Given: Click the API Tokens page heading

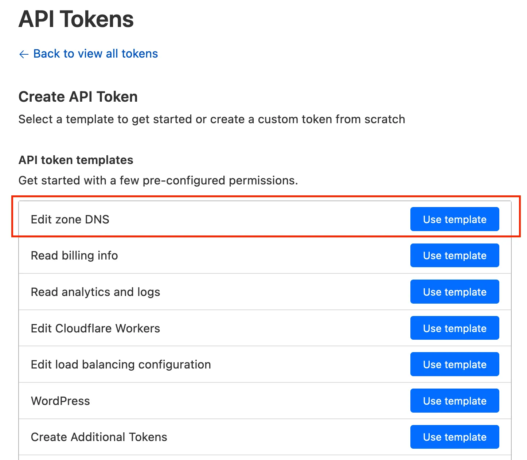Looking at the screenshot, I should click(76, 19).
